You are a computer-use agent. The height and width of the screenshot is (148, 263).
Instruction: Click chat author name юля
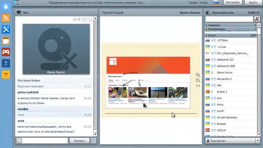coord(21,121)
